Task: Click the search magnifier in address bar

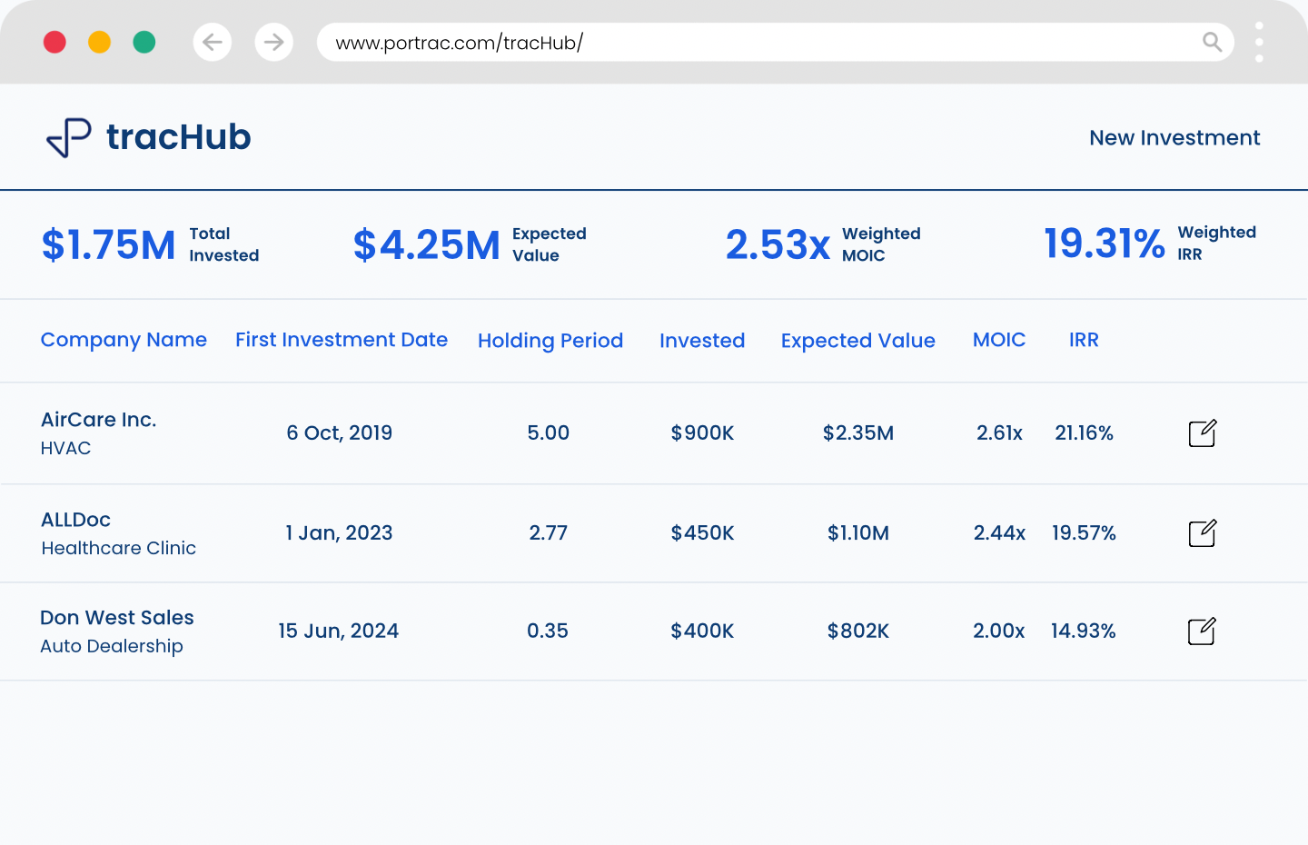Action: click(1212, 42)
